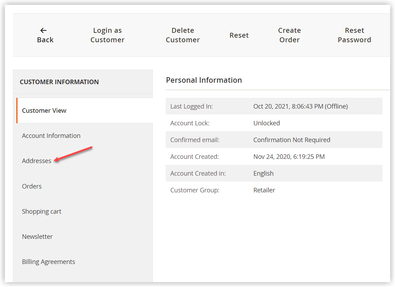Switch to Account Information tab

click(51, 135)
